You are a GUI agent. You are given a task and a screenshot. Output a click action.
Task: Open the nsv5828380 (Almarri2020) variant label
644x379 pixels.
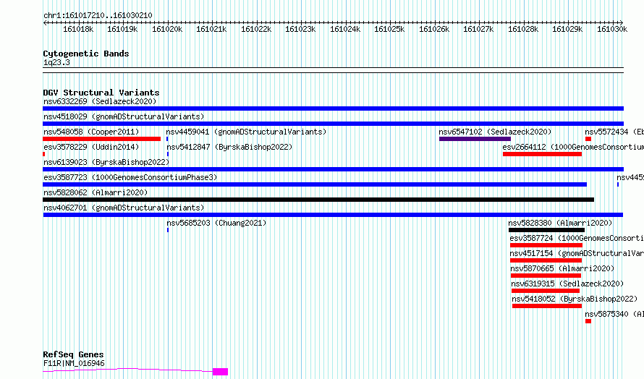560,223
